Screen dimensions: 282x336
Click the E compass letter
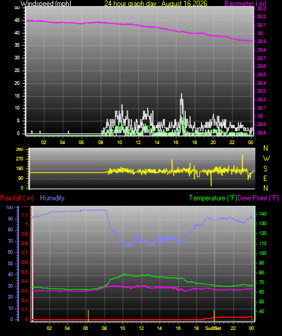265,178
